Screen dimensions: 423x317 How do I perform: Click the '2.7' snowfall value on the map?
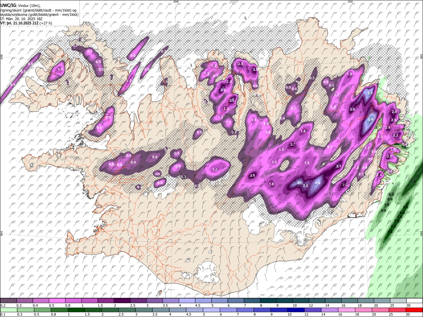tap(292, 145)
